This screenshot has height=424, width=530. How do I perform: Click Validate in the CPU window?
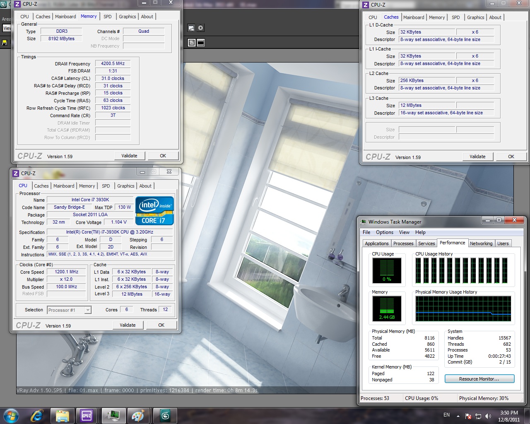tap(128, 325)
